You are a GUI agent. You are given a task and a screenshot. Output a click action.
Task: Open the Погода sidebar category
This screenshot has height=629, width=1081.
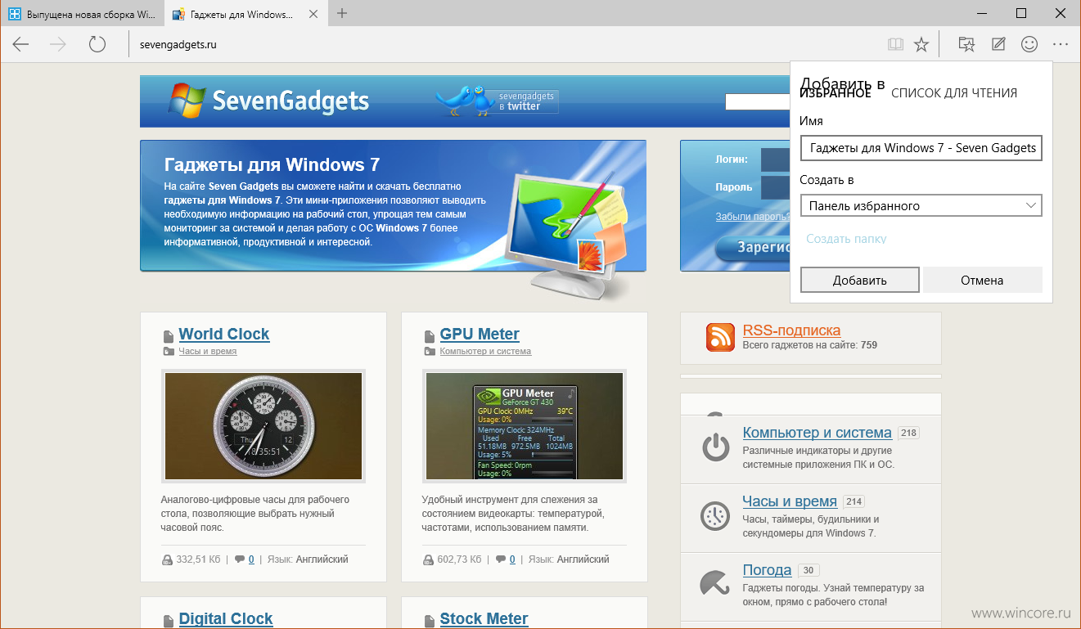tap(767, 570)
